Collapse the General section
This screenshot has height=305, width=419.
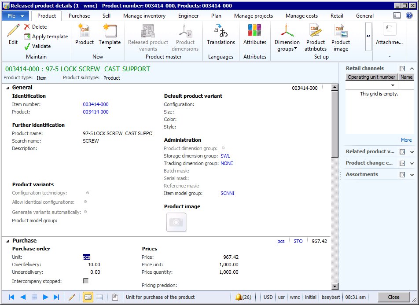(7, 88)
